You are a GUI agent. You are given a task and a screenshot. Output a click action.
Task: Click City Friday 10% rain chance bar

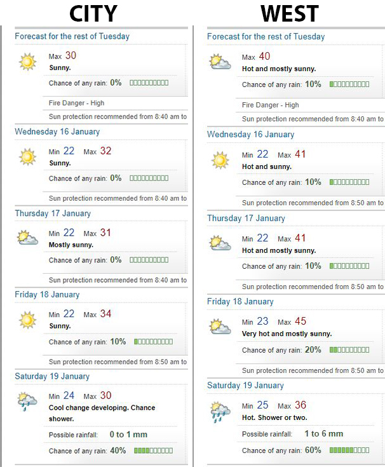tap(153, 341)
